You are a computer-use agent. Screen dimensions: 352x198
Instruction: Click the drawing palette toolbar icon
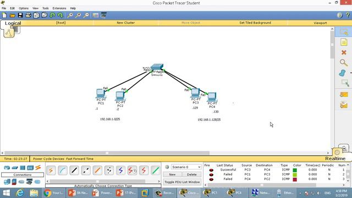[95, 15]
